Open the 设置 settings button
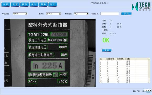This screenshot has width=152, height=95. [15, 4]
